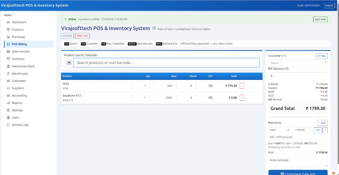Click the Bill discount input field

(298, 76)
